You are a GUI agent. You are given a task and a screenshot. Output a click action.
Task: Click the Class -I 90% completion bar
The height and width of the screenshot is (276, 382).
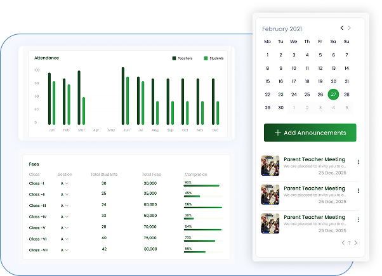click(202, 185)
